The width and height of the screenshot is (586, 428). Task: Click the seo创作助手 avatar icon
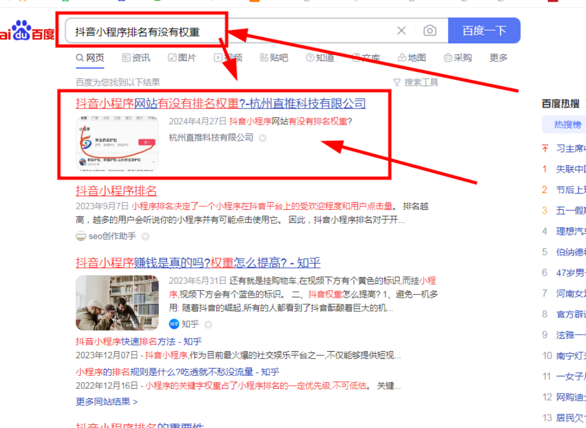(81, 236)
